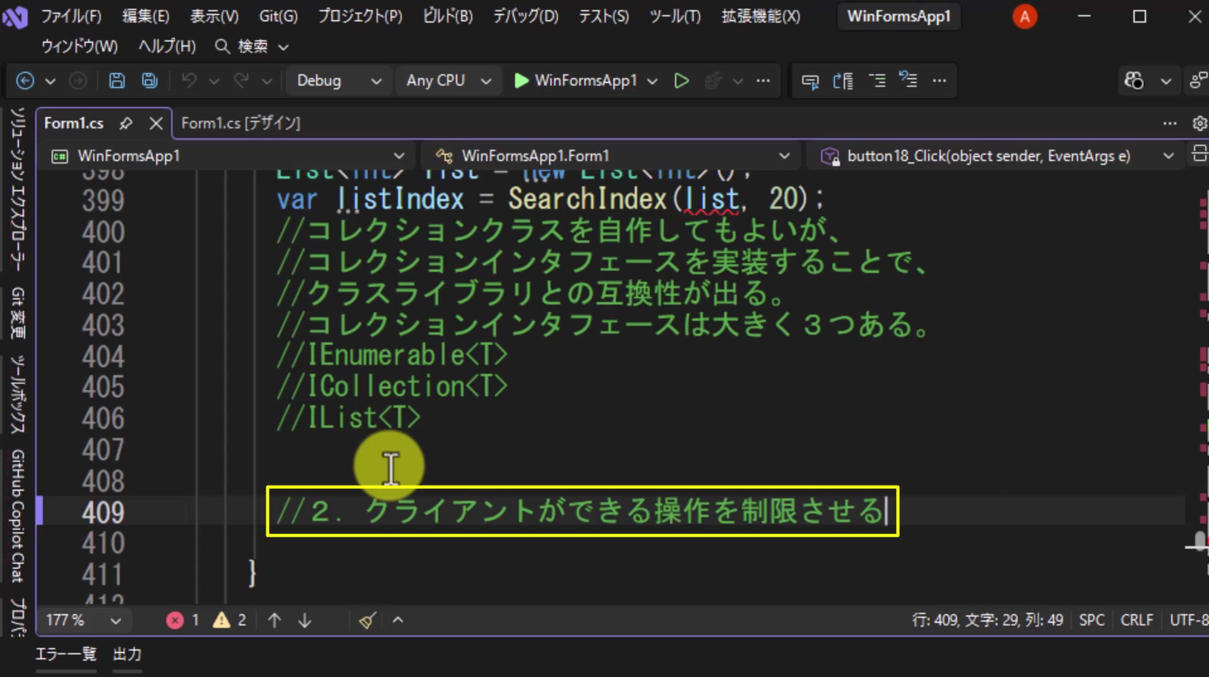Click the code cleanup broom icon
The width and height of the screenshot is (1209, 677).
368,620
